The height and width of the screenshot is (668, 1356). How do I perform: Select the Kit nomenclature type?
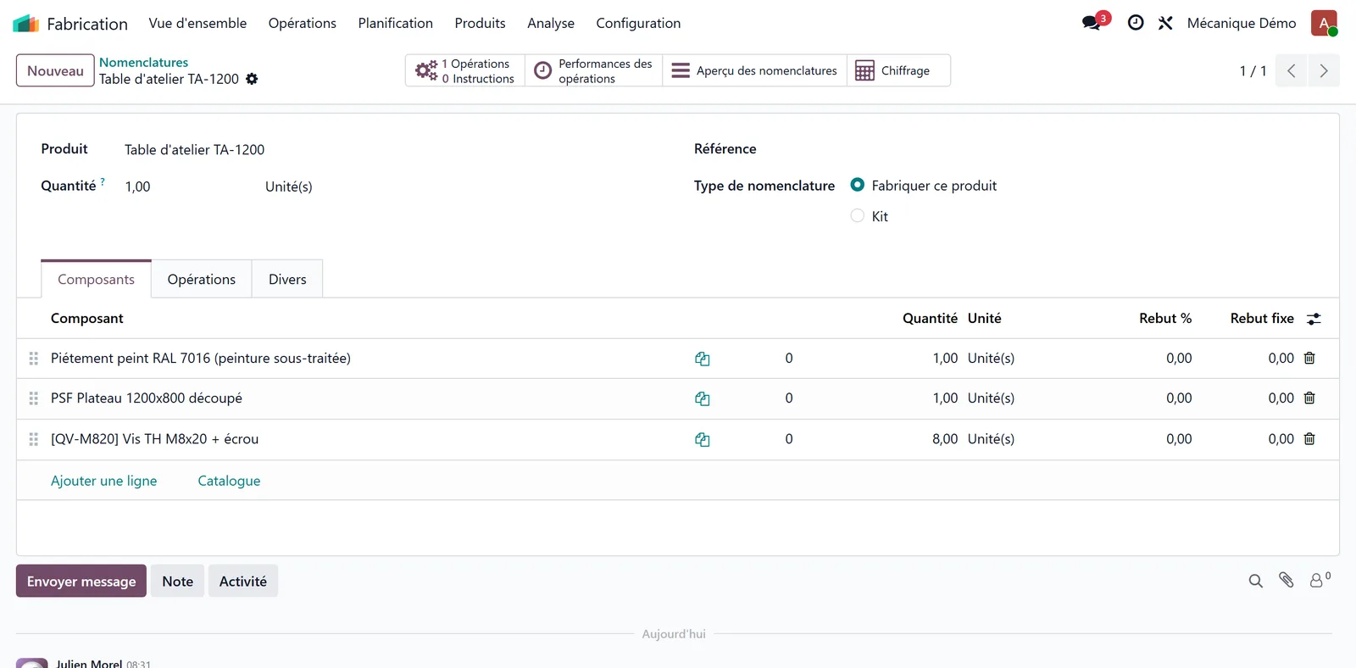point(858,215)
